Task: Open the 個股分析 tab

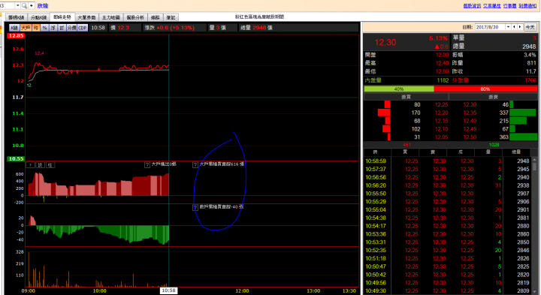Action: point(135,17)
